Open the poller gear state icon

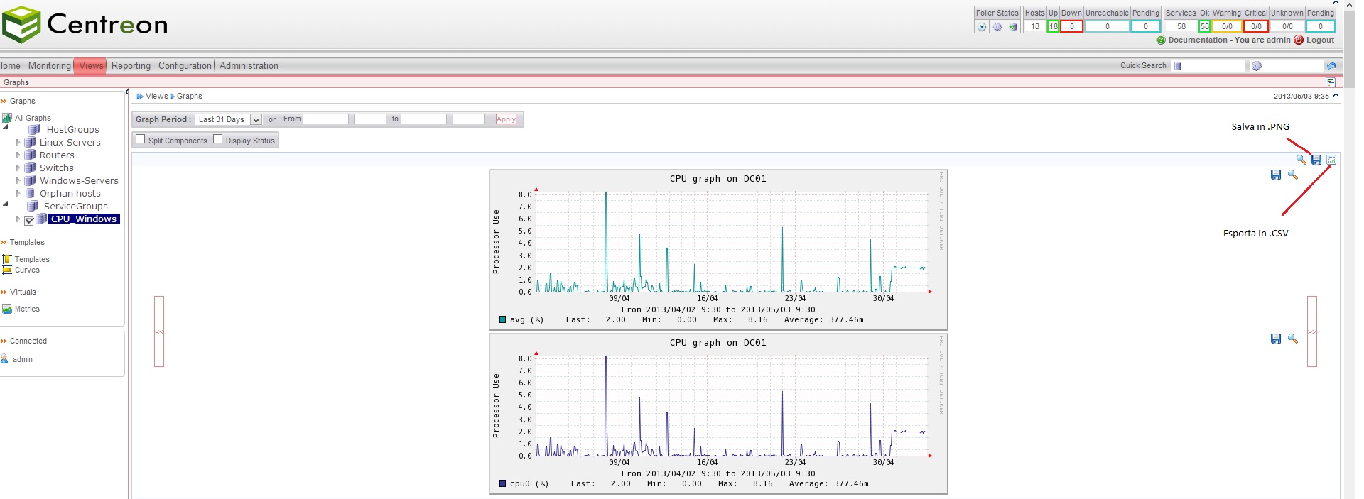pyautogui.click(x=997, y=27)
